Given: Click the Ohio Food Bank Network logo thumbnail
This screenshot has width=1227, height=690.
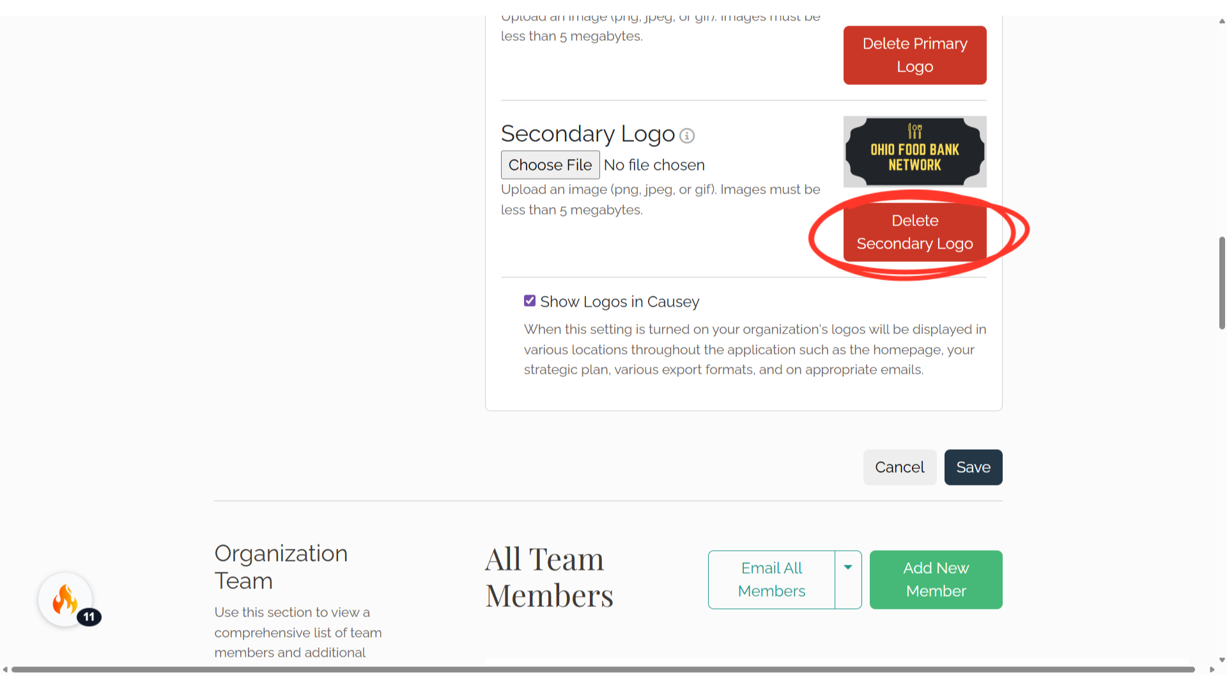Looking at the screenshot, I should (914, 151).
